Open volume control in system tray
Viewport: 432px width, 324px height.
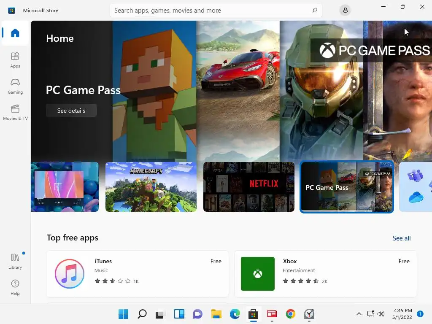381,314
